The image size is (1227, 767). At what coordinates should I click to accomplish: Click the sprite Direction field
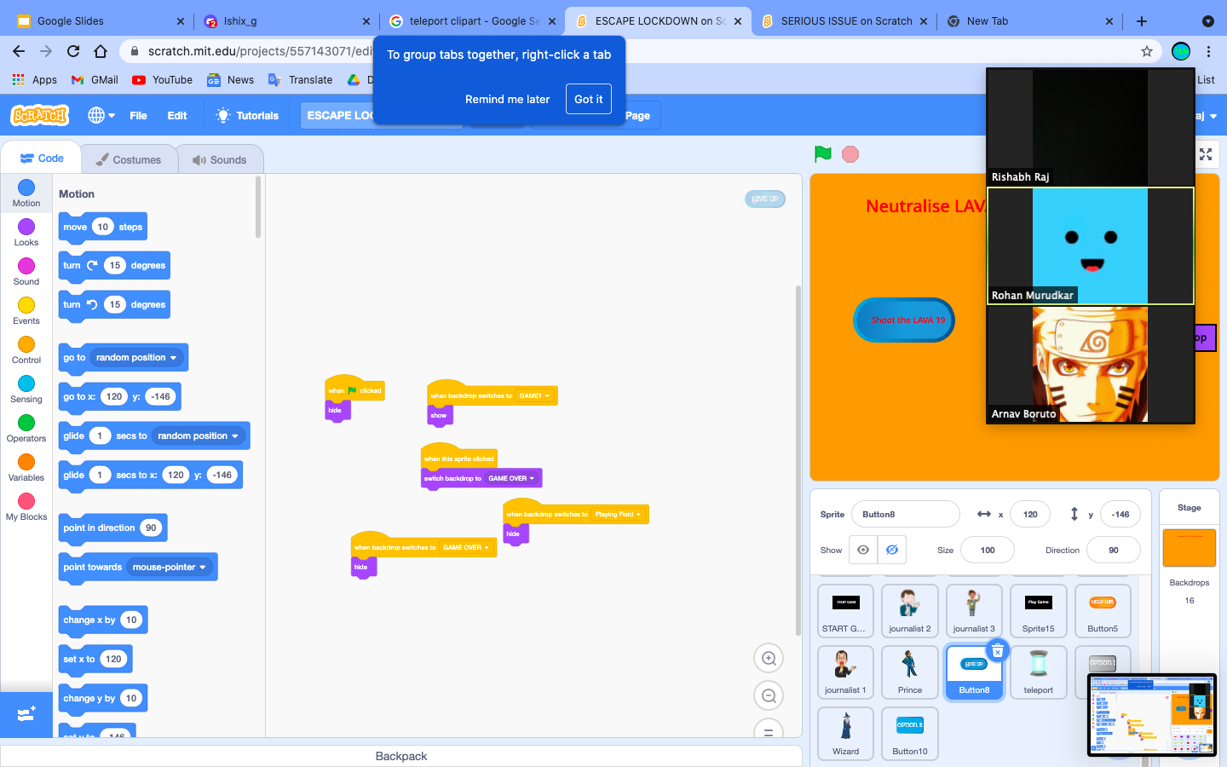[x=1114, y=550]
